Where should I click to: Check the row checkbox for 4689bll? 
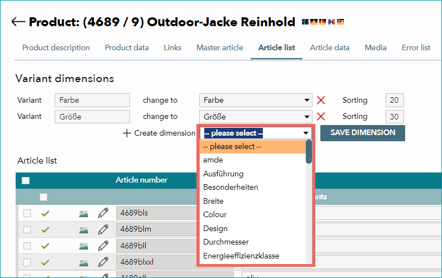pos(27,246)
